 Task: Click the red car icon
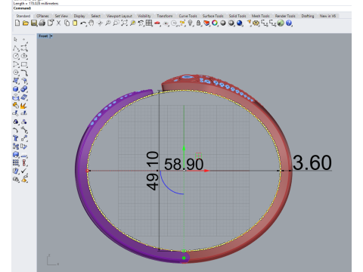157,23
